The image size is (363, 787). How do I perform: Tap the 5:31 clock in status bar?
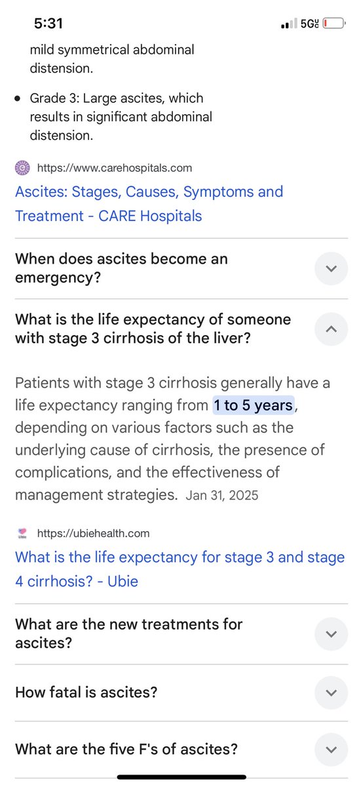48,24
